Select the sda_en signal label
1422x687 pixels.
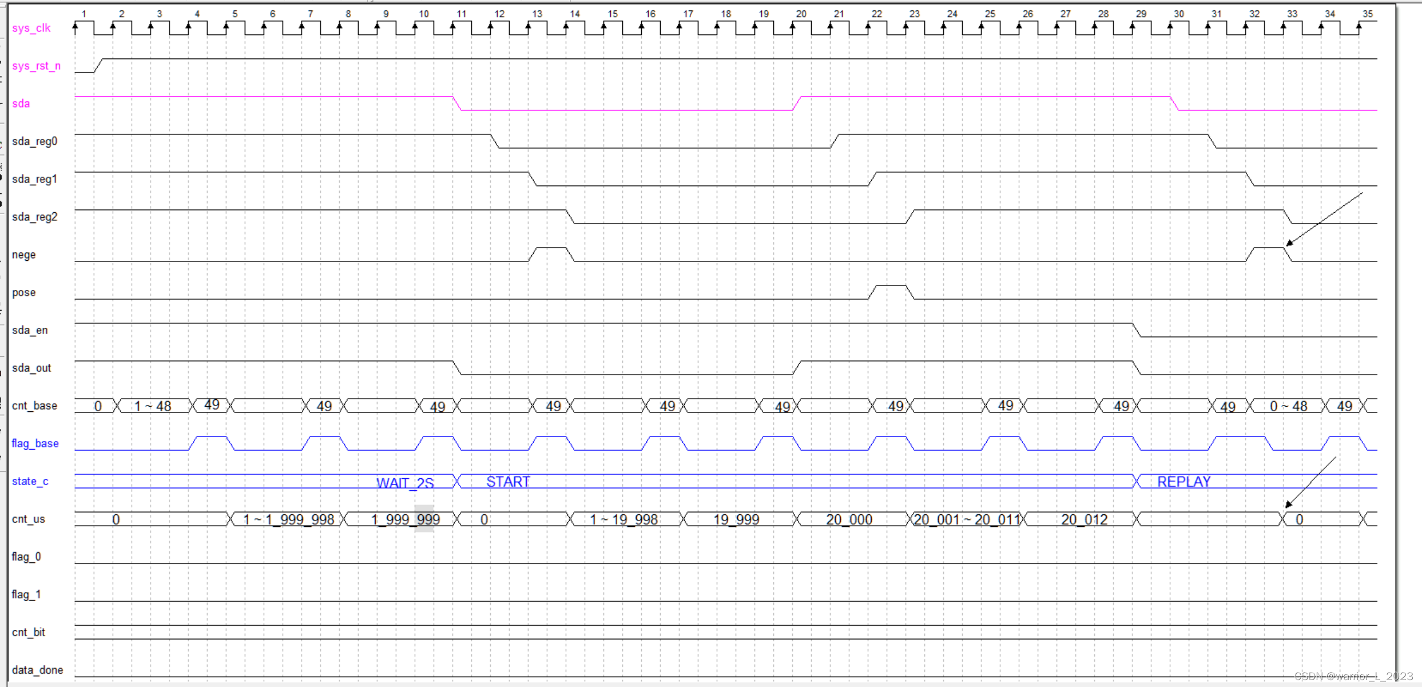tap(30, 330)
